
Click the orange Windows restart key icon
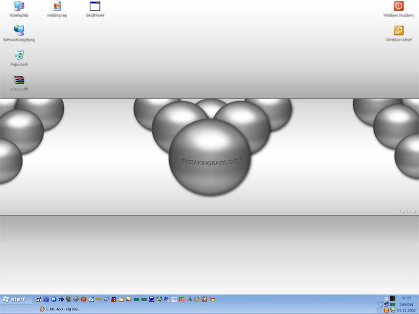click(x=399, y=30)
